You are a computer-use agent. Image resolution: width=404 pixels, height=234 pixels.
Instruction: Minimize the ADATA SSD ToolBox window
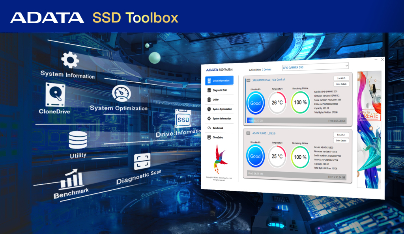click(376, 59)
